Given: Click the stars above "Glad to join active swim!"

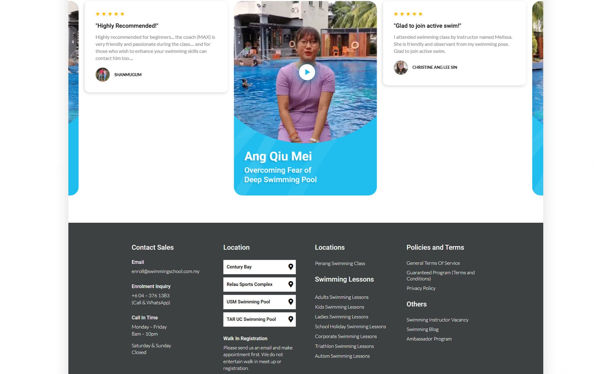Looking at the screenshot, I should pyautogui.click(x=408, y=14).
